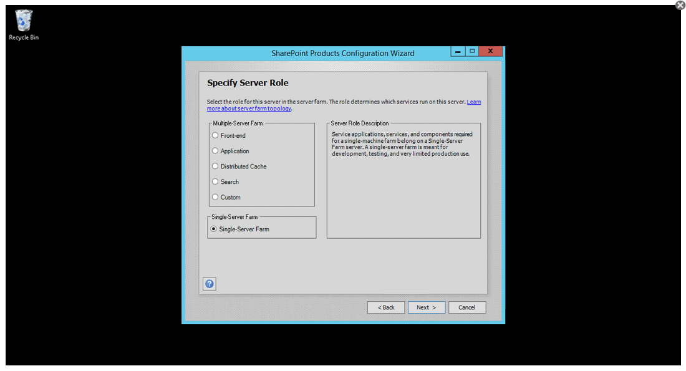Select Distributed Cache server role
Viewport: 686px width, 371px height.
[x=215, y=166]
